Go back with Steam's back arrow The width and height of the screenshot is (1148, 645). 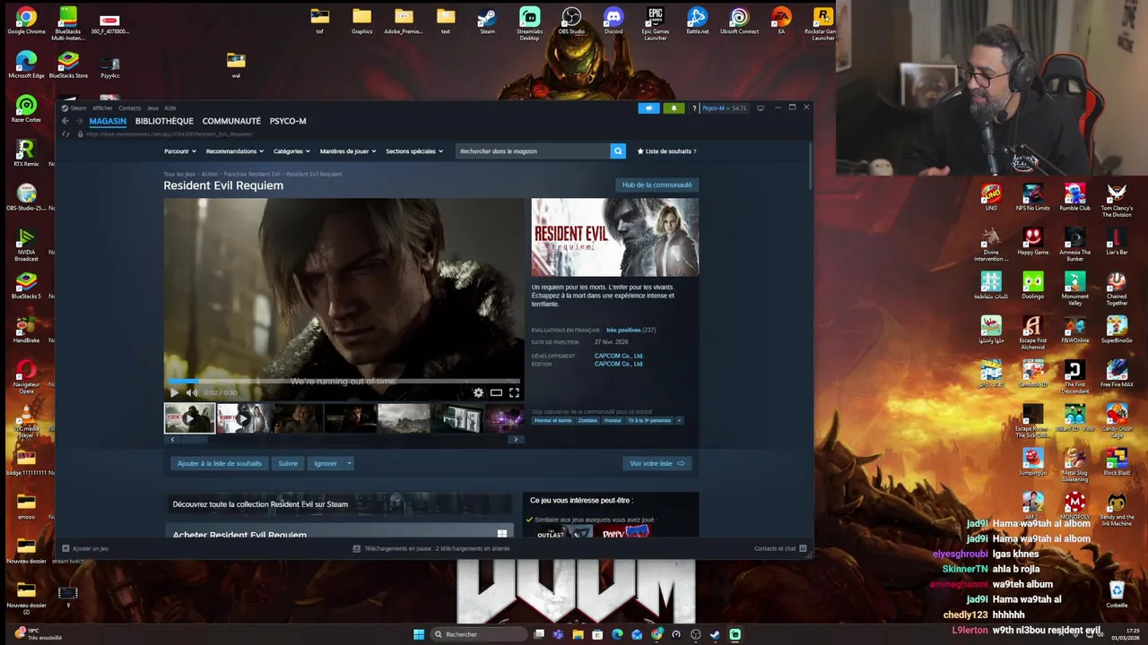point(65,121)
